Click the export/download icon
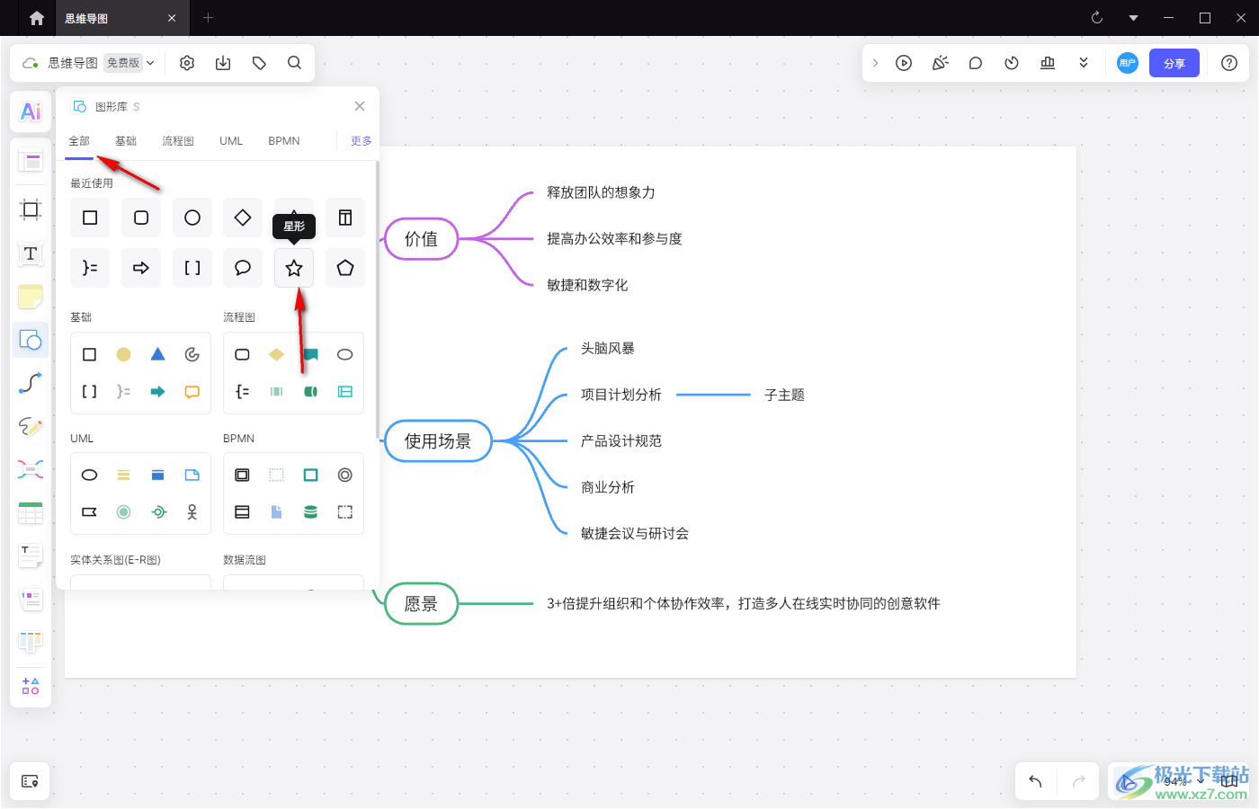The height and width of the screenshot is (809, 1259). pyautogui.click(x=223, y=63)
